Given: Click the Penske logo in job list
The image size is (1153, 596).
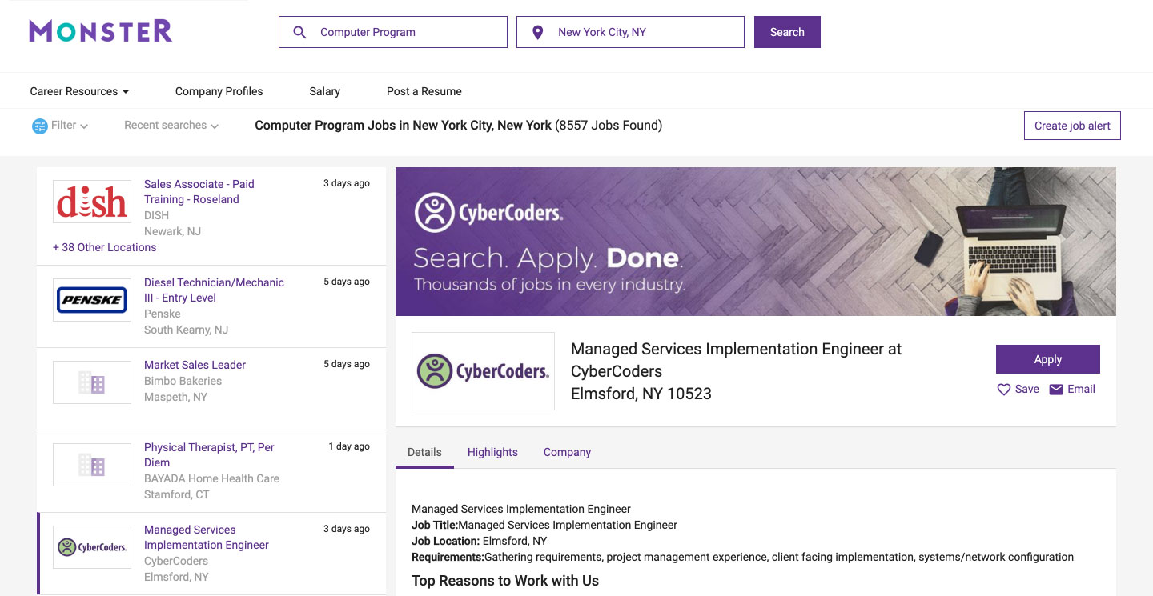Looking at the screenshot, I should click(92, 300).
